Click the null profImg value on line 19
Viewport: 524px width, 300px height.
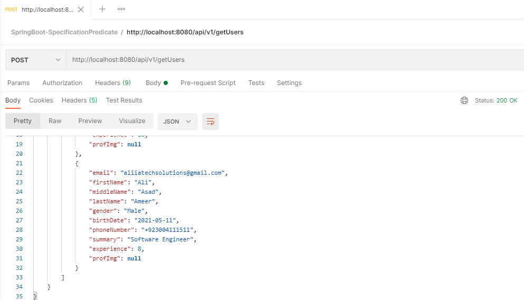(x=134, y=145)
